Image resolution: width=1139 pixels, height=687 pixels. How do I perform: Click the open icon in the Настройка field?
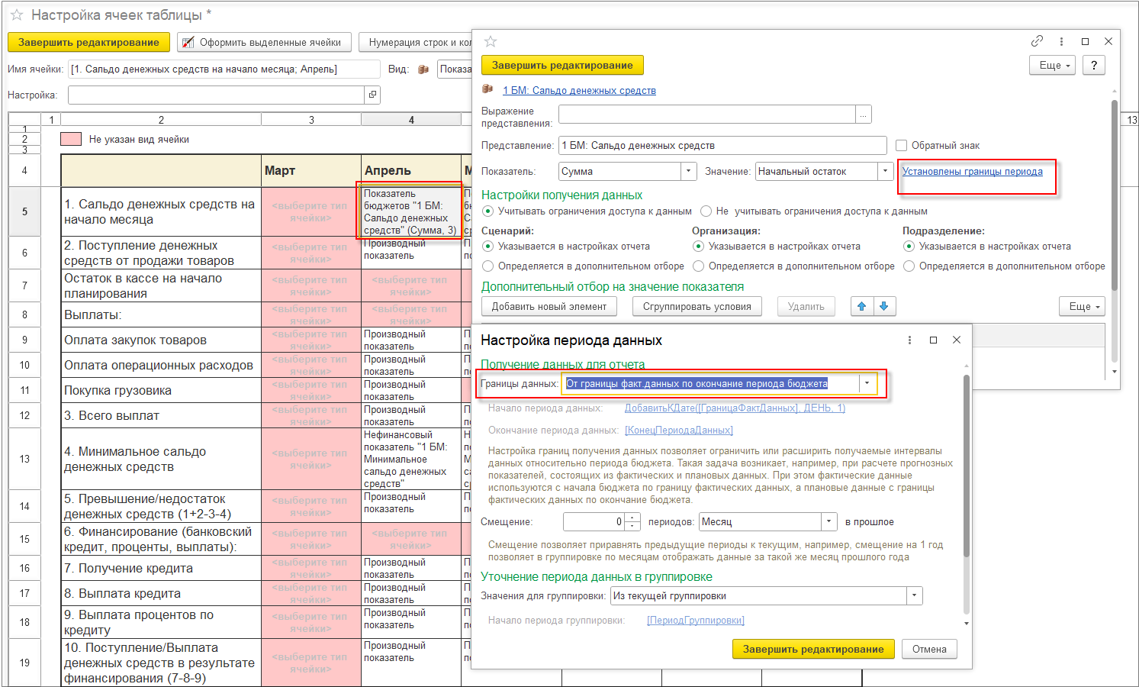click(372, 95)
